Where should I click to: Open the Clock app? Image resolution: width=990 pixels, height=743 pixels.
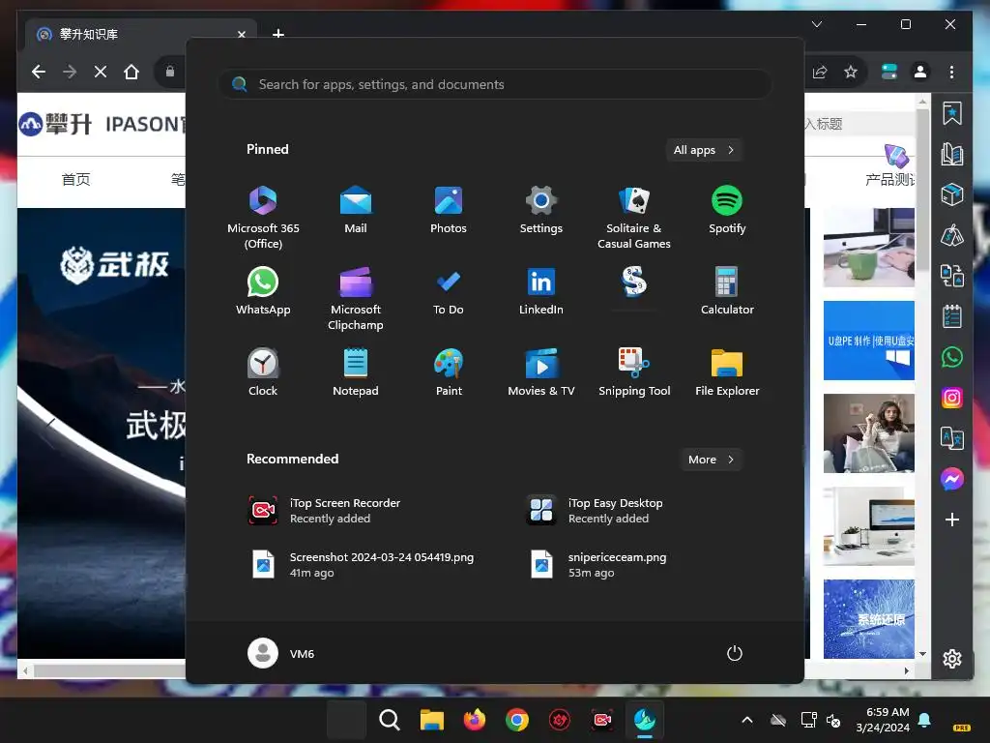coord(263,372)
